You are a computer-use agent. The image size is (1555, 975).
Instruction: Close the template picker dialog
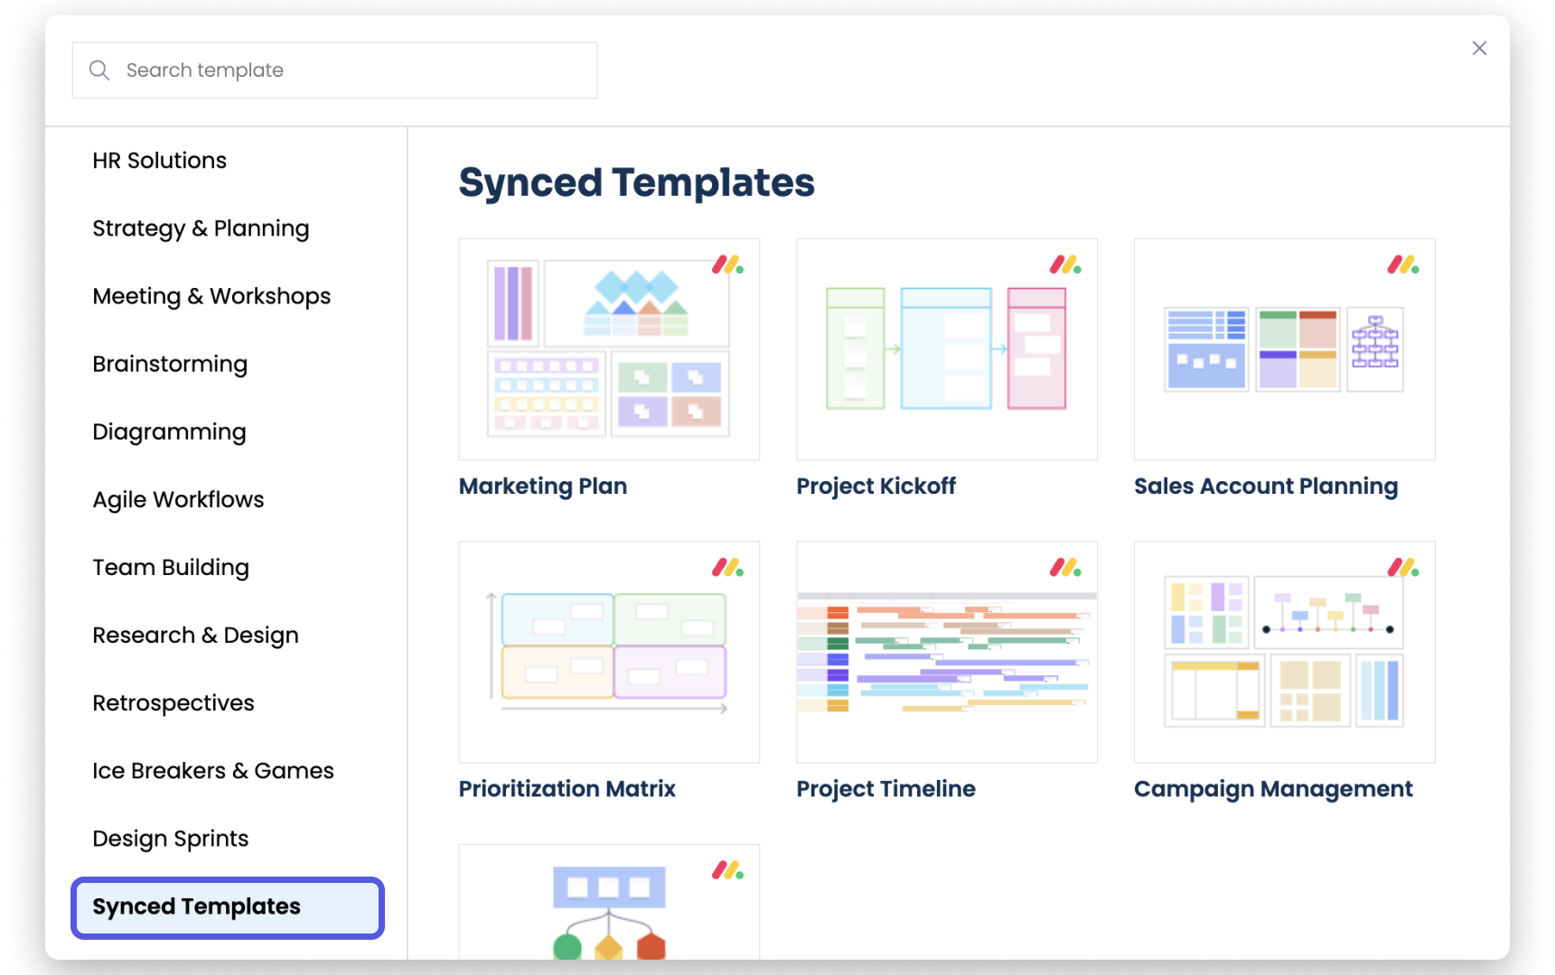(x=1479, y=48)
